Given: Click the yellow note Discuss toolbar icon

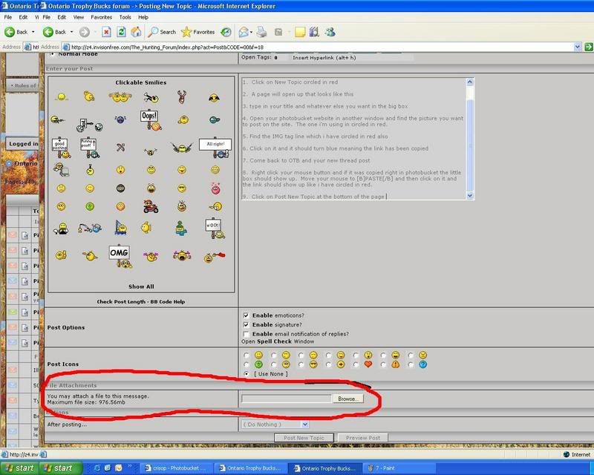Looking at the screenshot, I should click(x=300, y=32).
